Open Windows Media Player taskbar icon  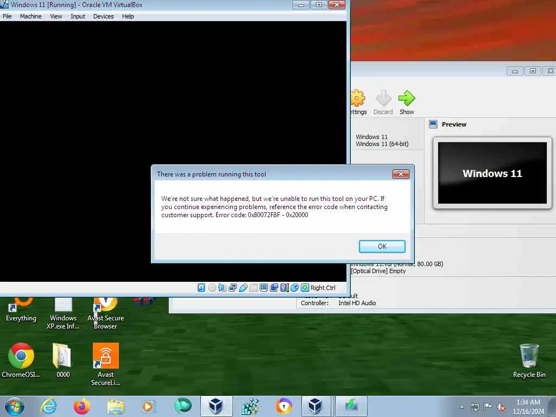(148, 406)
